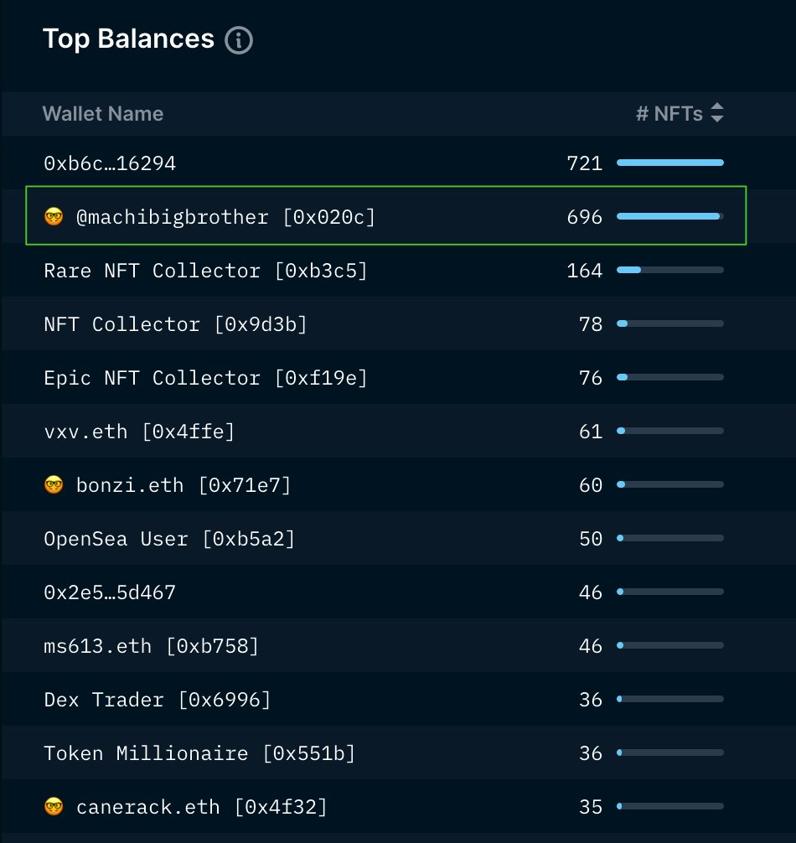Select Rare NFT Collector [0xb3c5] wallet
Viewport: 796px width, 843px height.
[205, 271]
